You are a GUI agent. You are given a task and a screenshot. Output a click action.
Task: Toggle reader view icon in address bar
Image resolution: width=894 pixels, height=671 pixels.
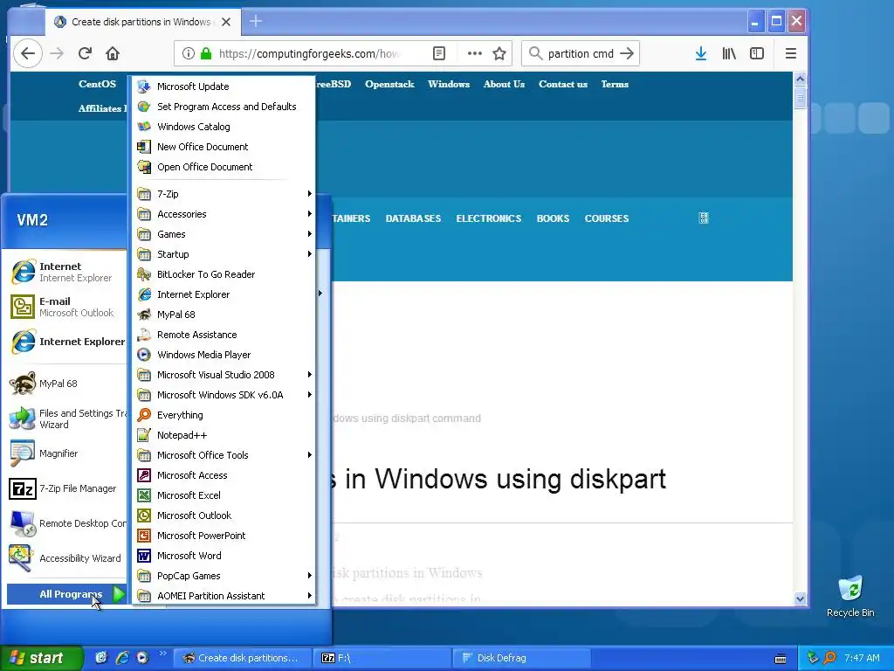click(438, 53)
